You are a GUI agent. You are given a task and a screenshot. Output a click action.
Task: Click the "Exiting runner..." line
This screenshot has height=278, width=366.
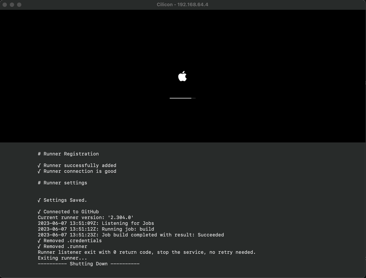coord(63,258)
